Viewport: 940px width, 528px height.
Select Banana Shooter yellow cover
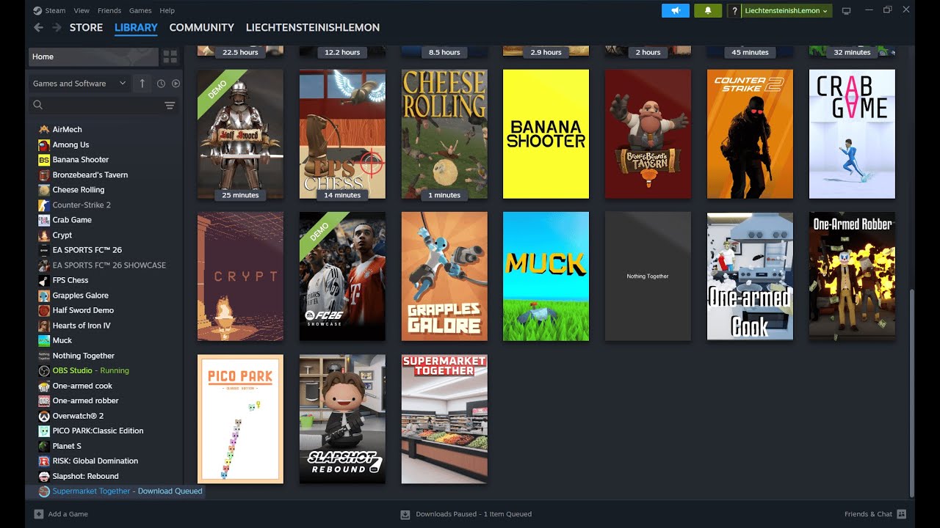coord(546,134)
